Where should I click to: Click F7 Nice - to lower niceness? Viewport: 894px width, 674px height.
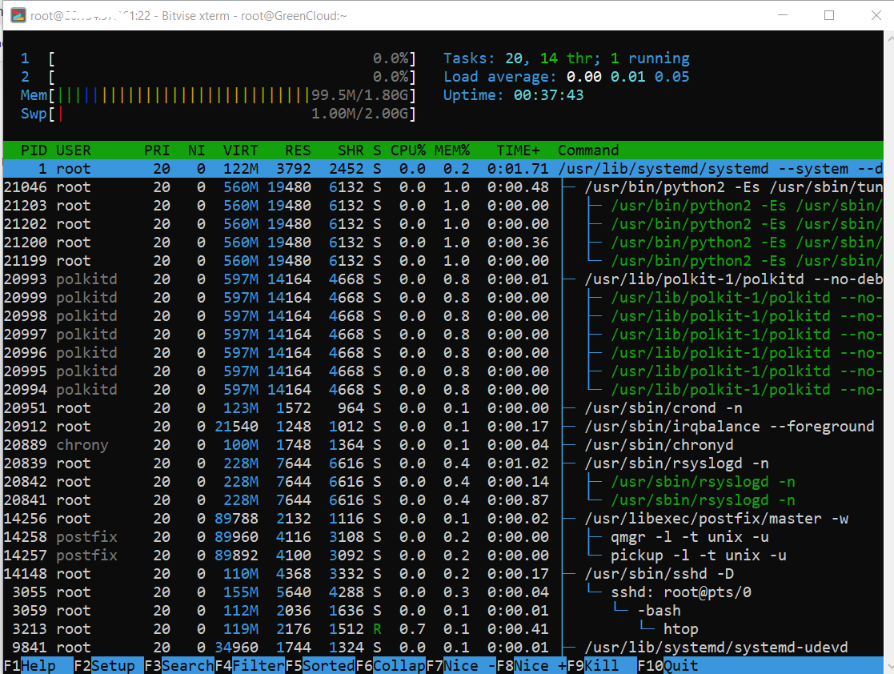[x=461, y=665]
